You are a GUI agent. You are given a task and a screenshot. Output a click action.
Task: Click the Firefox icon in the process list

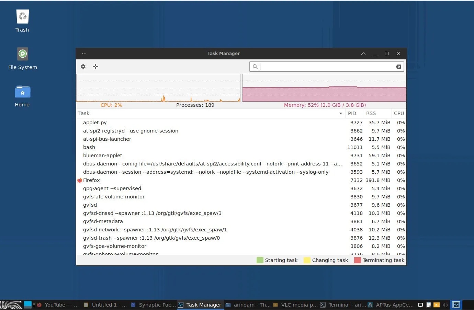pyautogui.click(x=80, y=180)
